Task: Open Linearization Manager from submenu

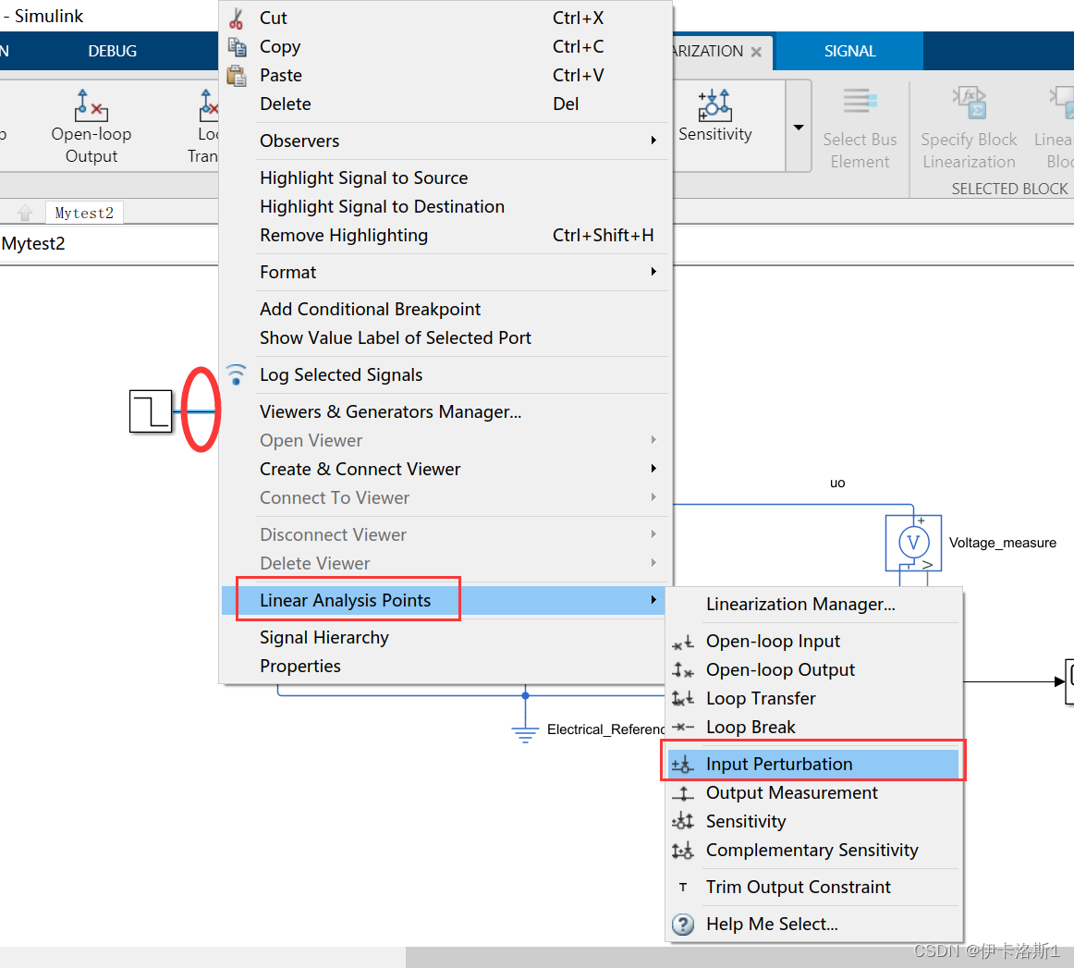Action: [x=813, y=605]
